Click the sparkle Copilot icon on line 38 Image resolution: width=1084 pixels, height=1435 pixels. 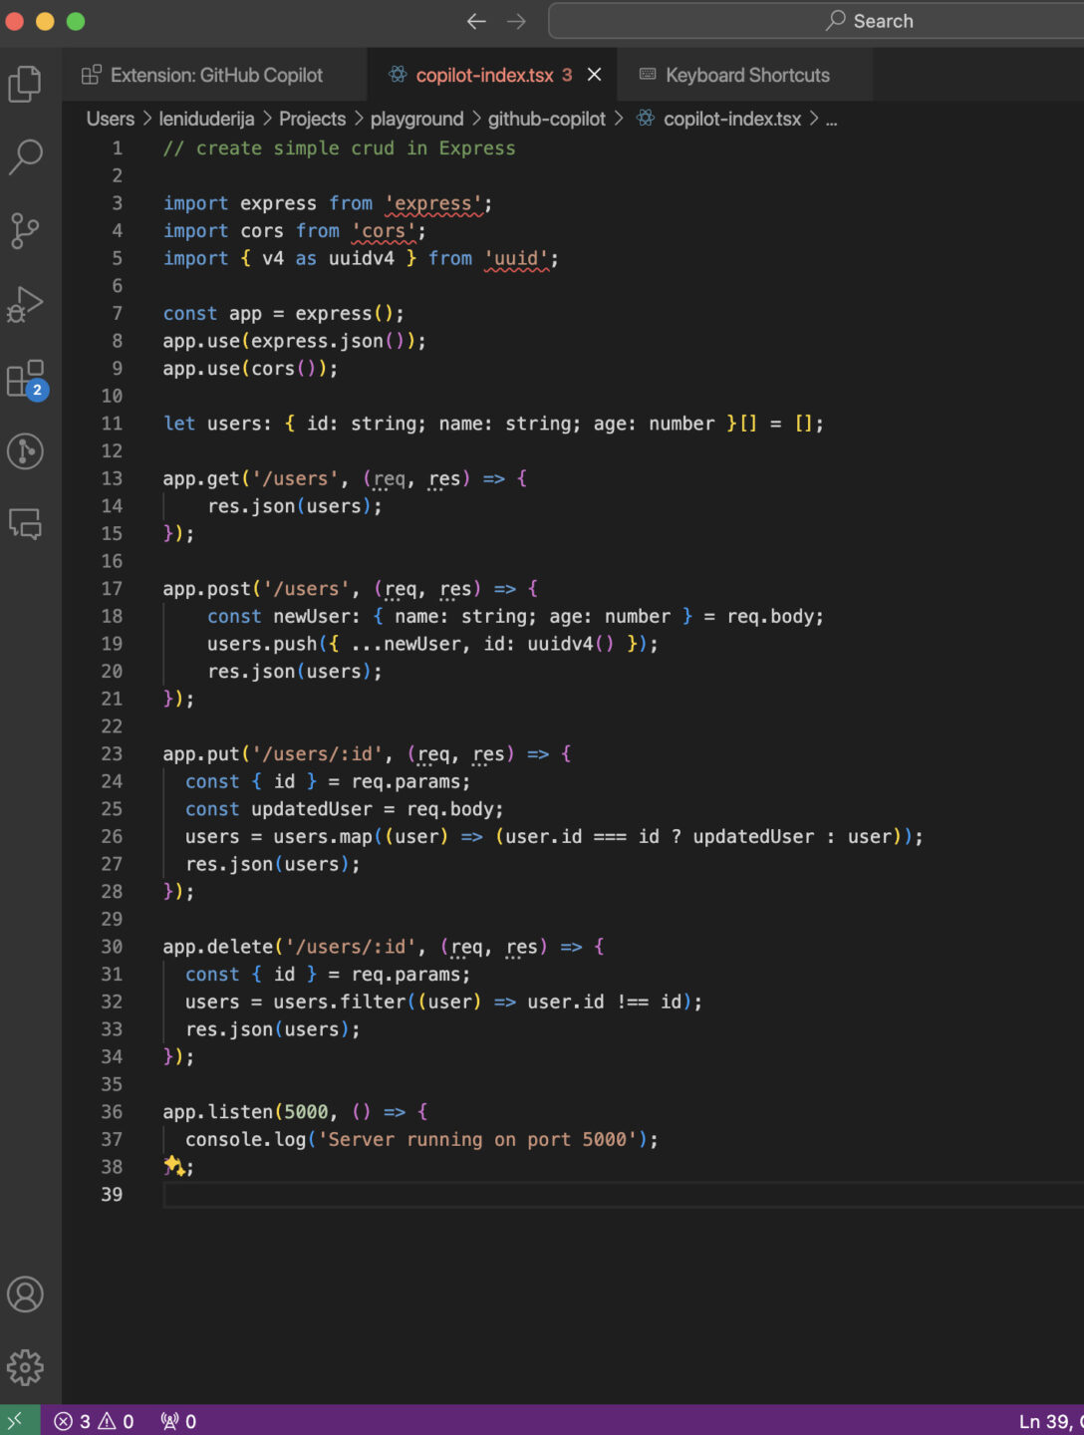coord(171,1165)
